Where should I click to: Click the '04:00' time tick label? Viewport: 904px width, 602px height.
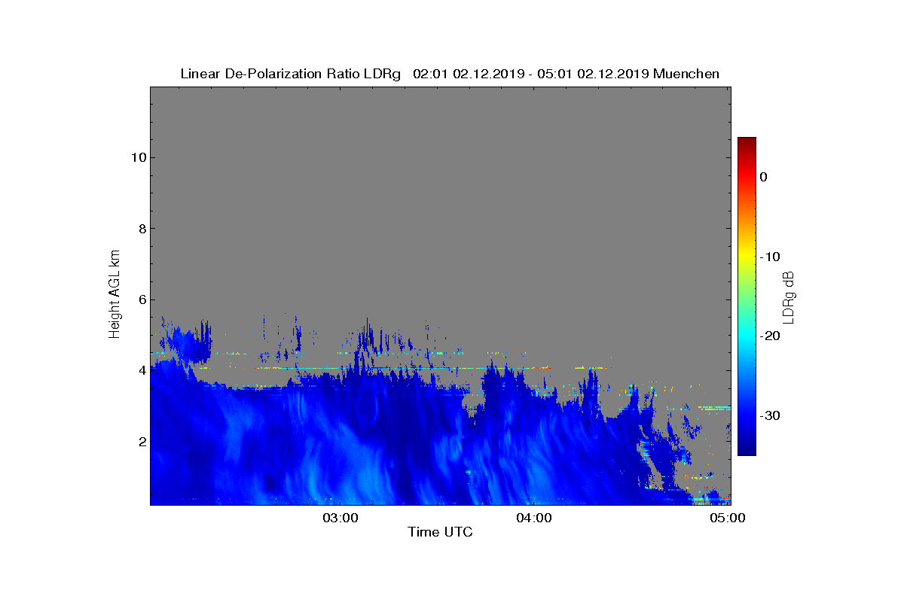click(533, 518)
